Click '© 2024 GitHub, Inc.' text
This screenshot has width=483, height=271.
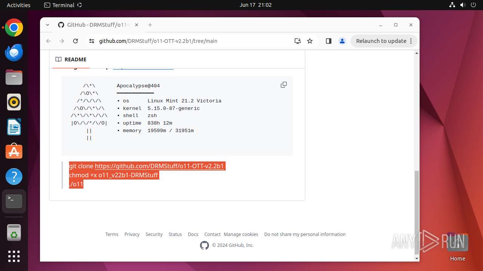coord(233,245)
